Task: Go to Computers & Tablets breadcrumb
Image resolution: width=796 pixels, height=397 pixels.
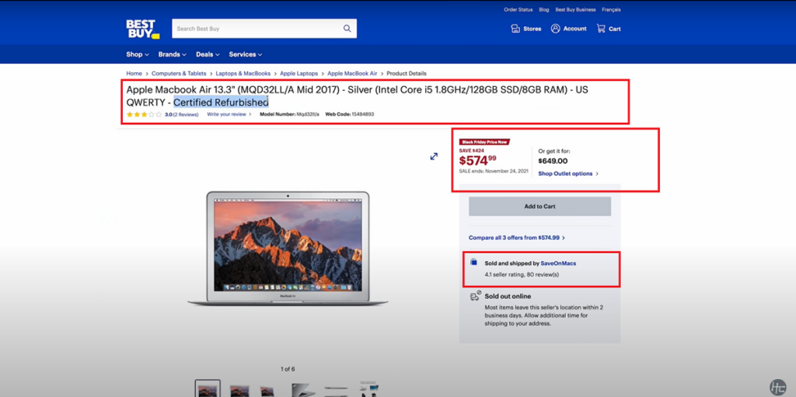Action: [179, 74]
